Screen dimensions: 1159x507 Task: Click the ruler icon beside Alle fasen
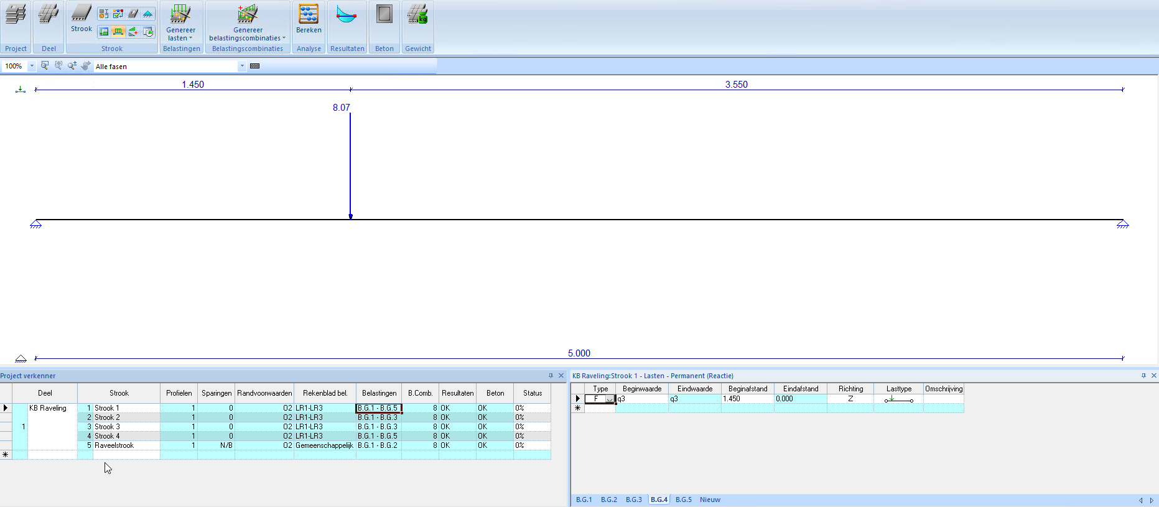(254, 66)
